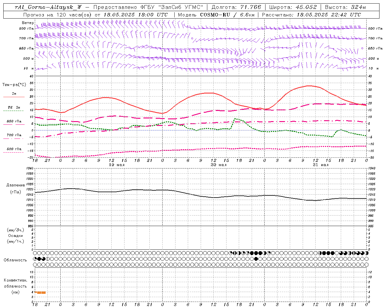Image resolution: width=384 pixels, height=307 pixels.
Task: Click the 'Рассчитано: 18.05.2025 22:42 UTC' timestamp
Action: (311, 15)
